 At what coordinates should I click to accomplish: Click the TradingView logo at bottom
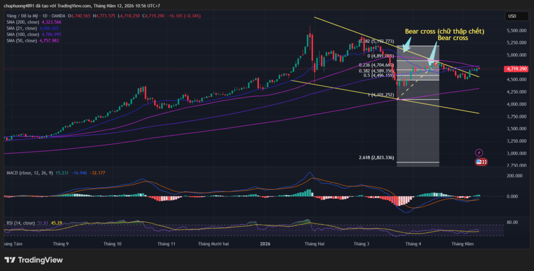pyautogui.click(x=33, y=260)
